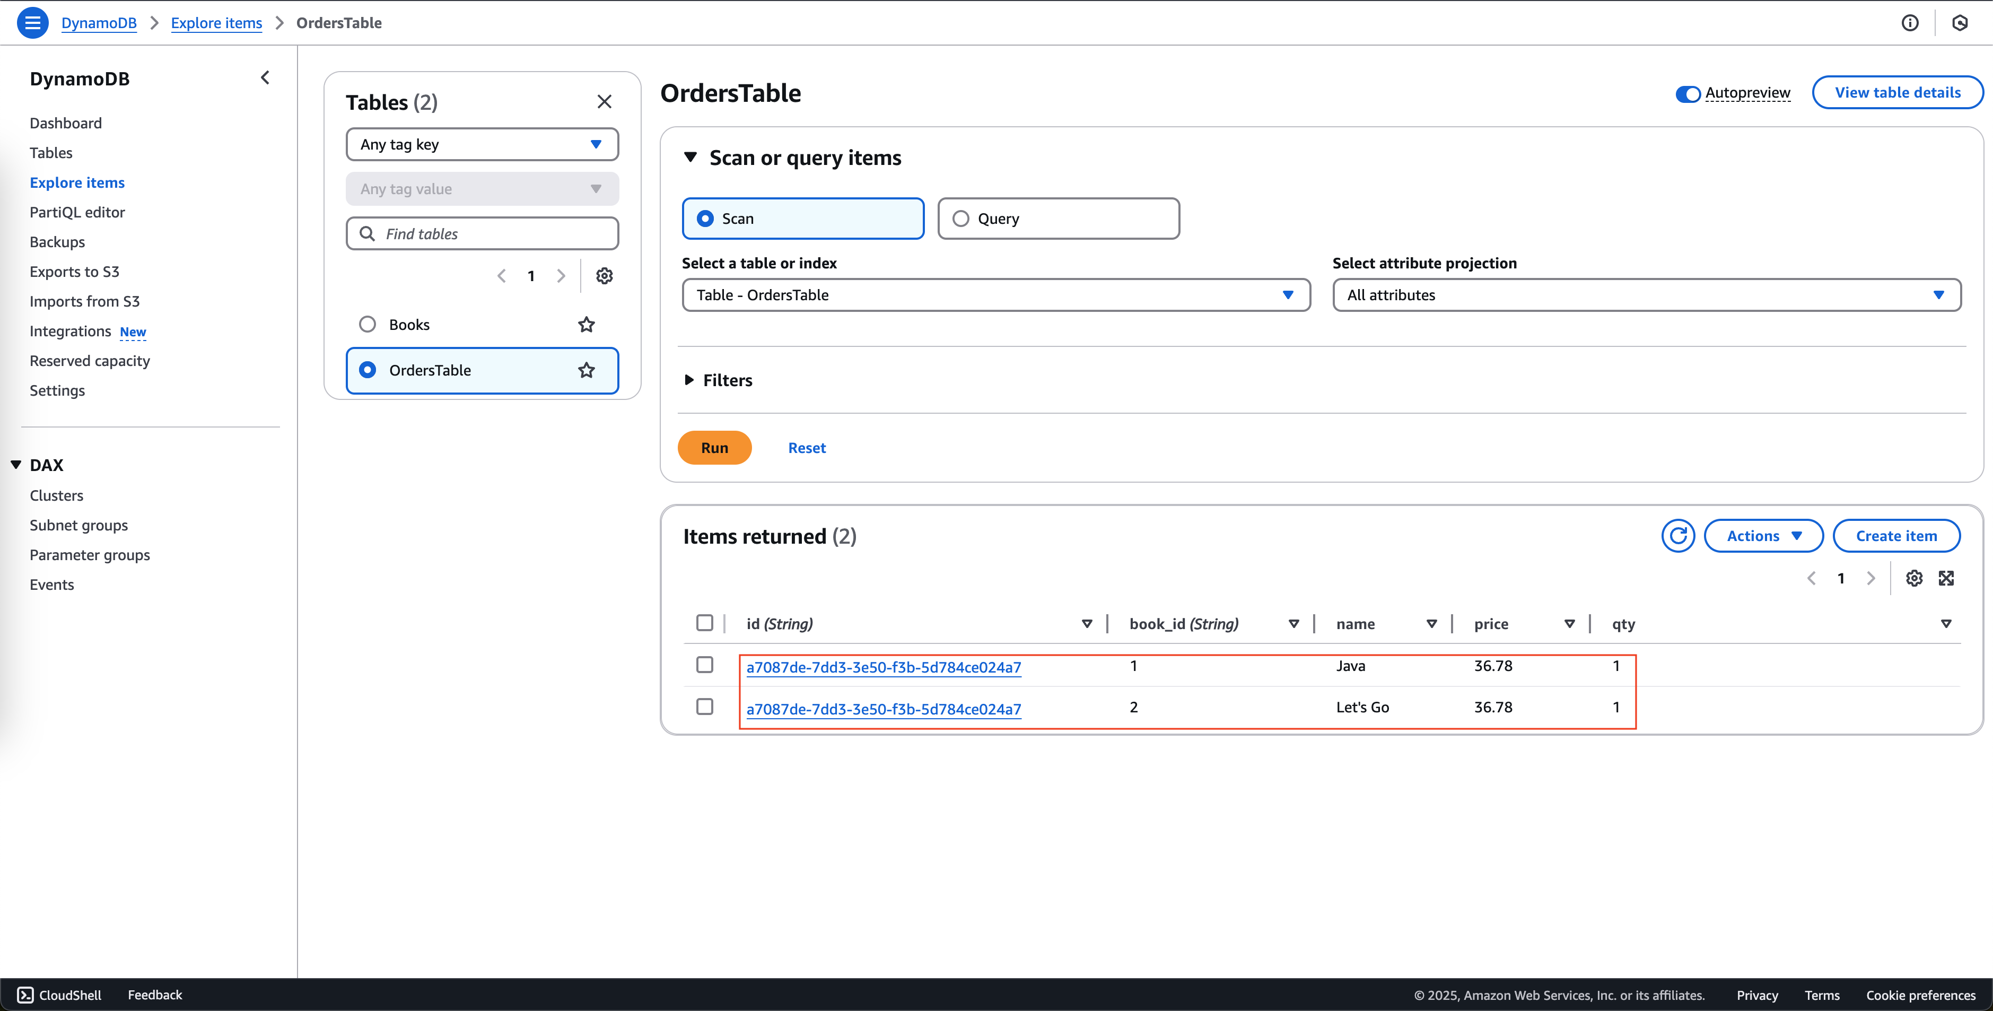The height and width of the screenshot is (1011, 1993).
Task: Refresh the items returned list
Action: [x=1678, y=535]
